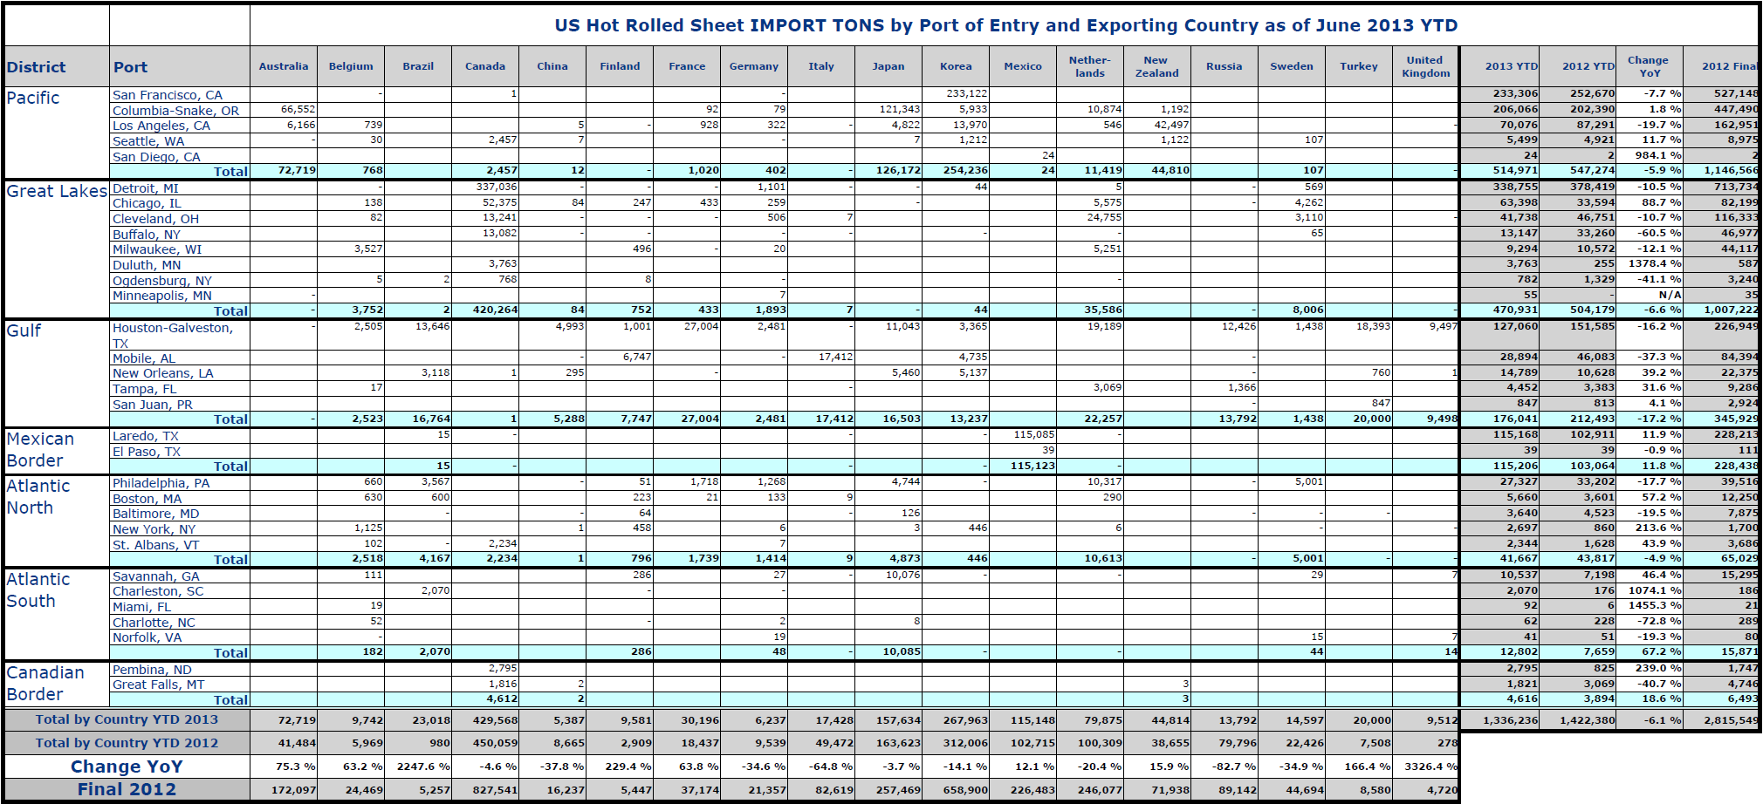Click the 2013 YTD column header
This screenshot has width=1763, height=804.
1511,66
